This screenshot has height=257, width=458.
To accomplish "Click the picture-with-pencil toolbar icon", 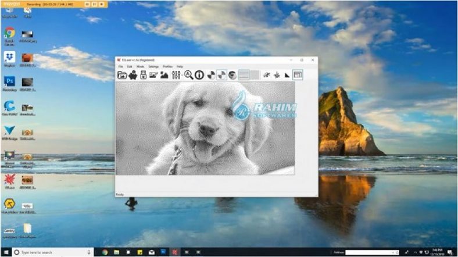I will (x=153, y=76).
